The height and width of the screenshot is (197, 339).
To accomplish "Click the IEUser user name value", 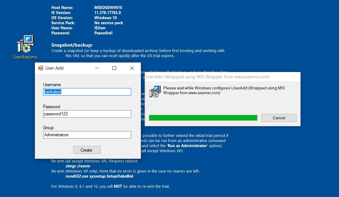I will (100, 28).
